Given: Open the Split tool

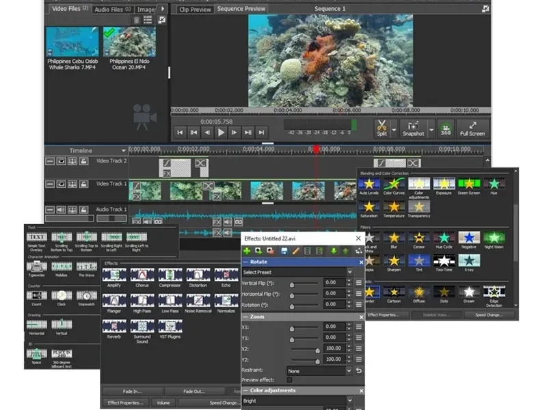Looking at the screenshot, I should (x=382, y=128).
